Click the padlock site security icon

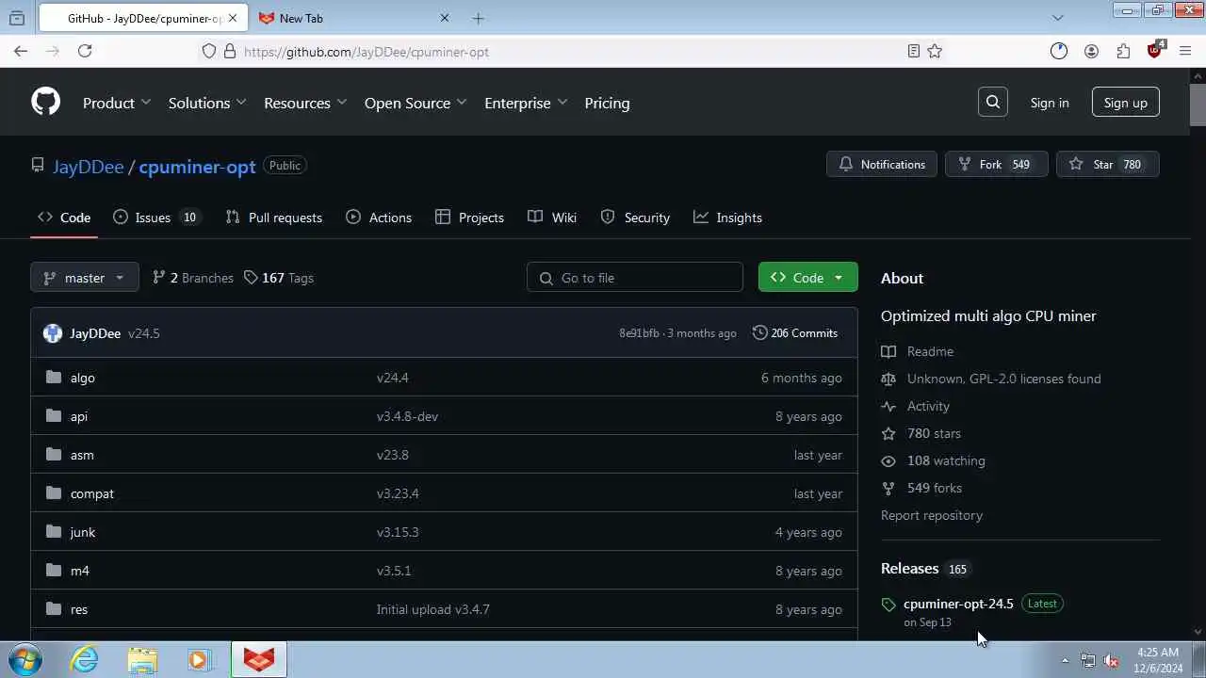pyautogui.click(x=230, y=51)
